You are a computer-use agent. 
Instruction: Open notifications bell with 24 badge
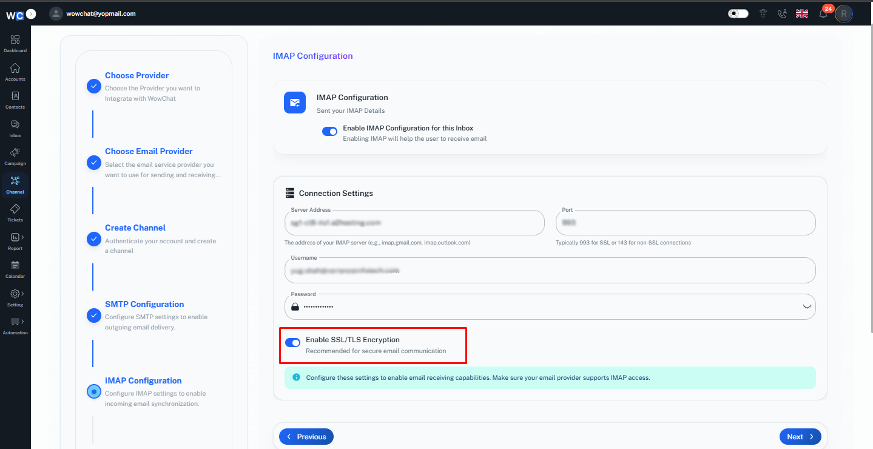(823, 13)
